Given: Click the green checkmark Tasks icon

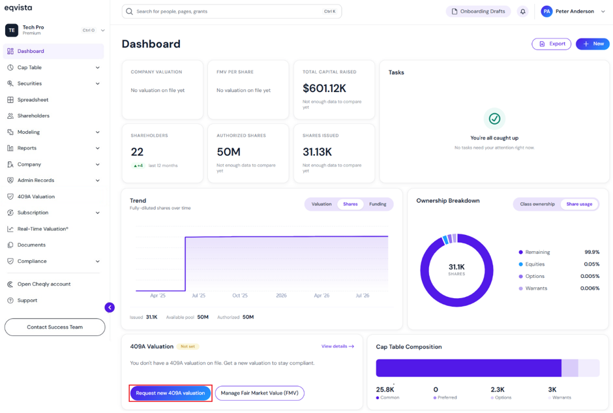Looking at the screenshot, I should coord(494,119).
